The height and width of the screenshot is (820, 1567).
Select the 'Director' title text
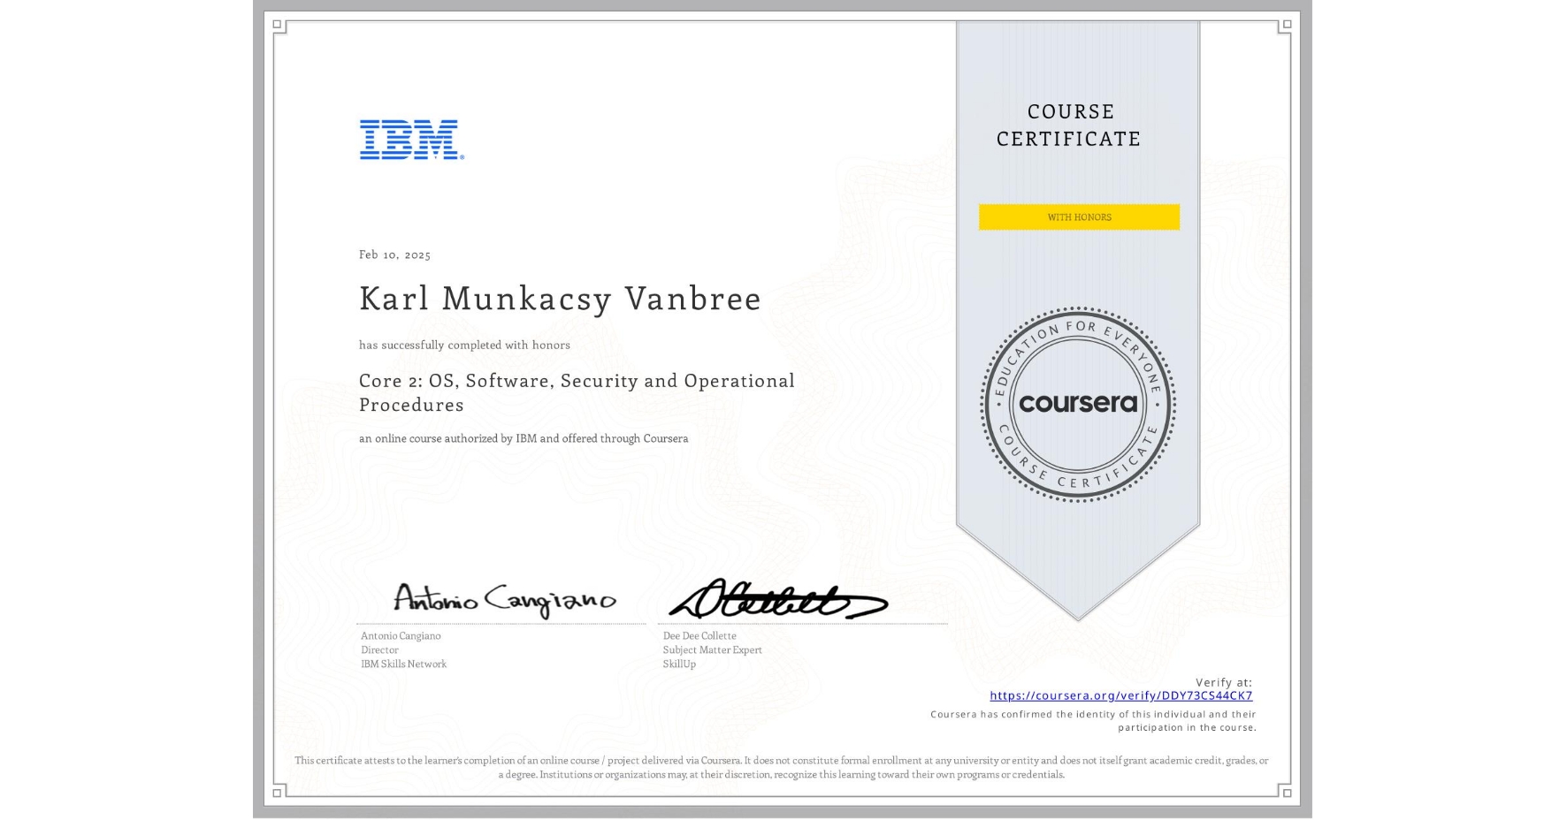pos(379,650)
